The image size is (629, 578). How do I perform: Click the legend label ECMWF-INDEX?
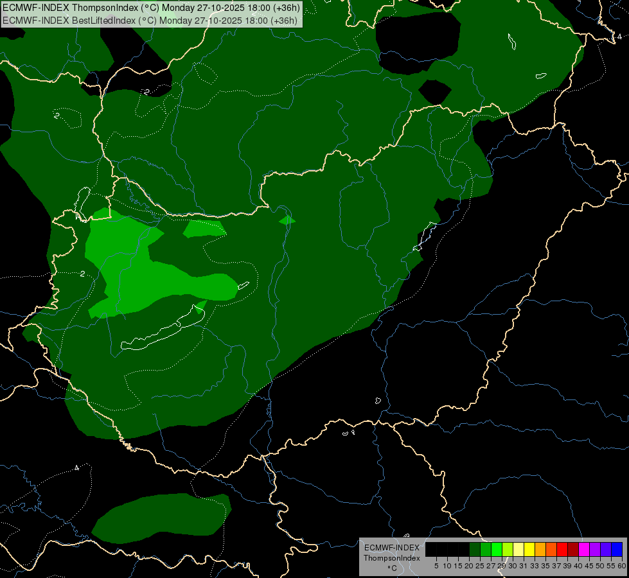(x=391, y=548)
